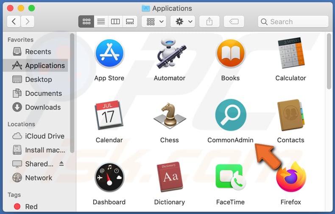Switch to gallery view

130,21
